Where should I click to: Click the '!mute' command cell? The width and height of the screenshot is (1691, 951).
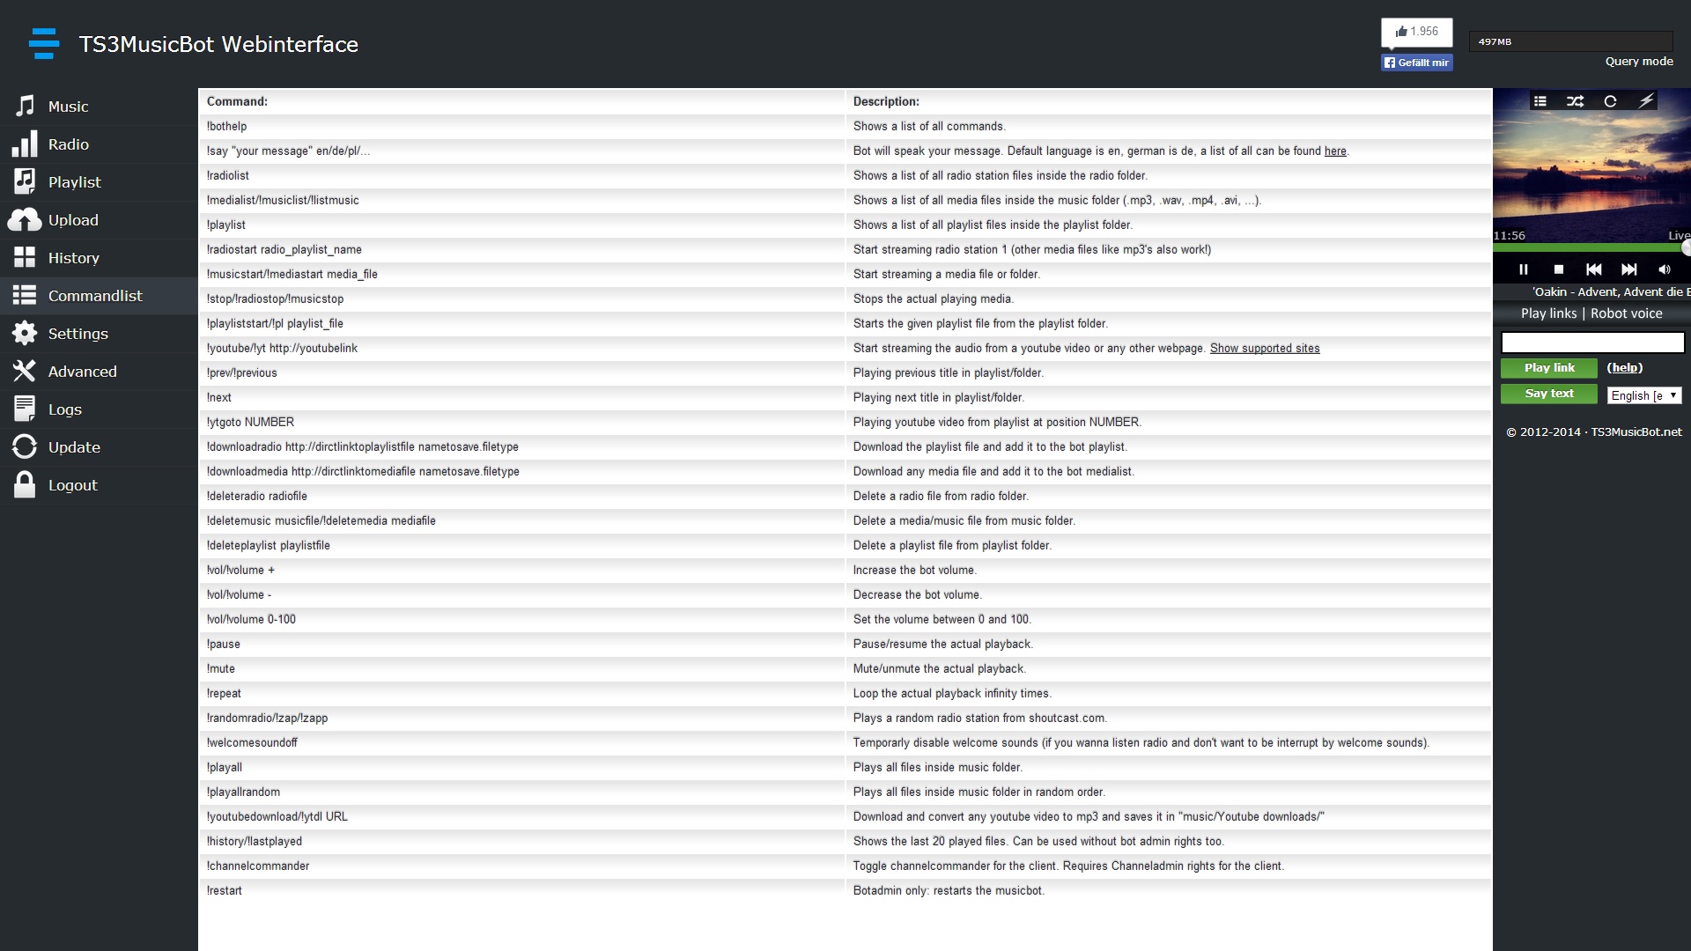coord(521,669)
